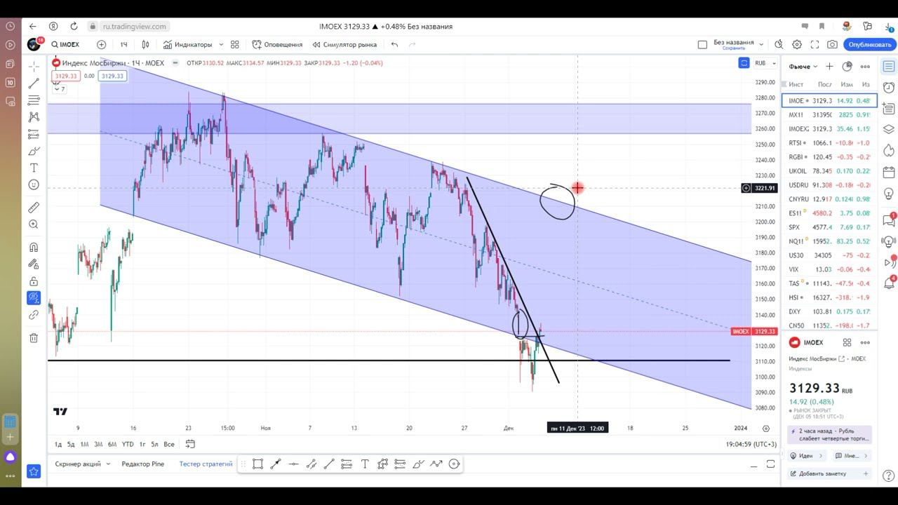Open quick search lightning icon
898x505 pixels.
(x=779, y=44)
